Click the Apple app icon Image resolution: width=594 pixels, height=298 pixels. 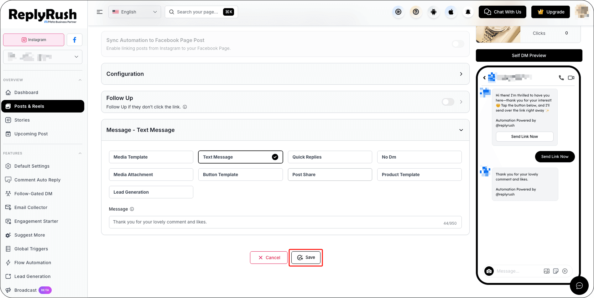pyautogui.click(x=451, y=12)
